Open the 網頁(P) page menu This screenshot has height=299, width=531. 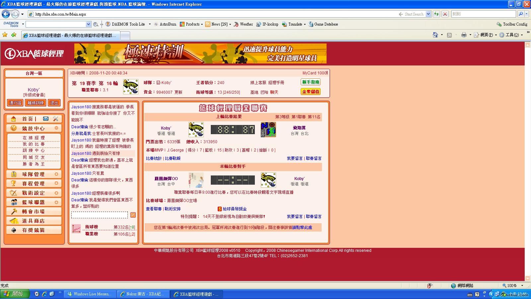485,35
